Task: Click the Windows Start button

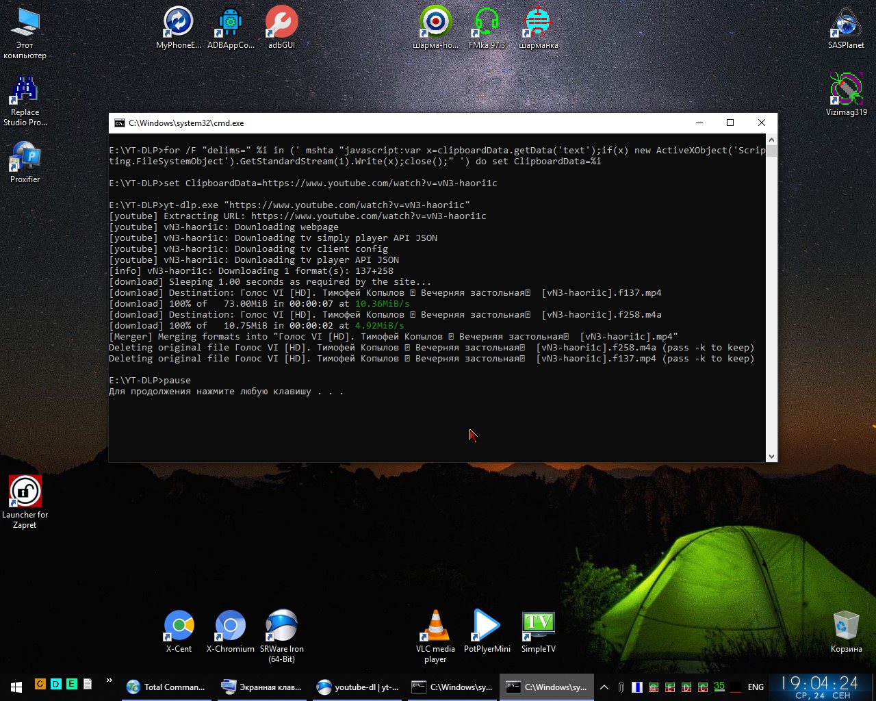Action: pos(16,687)
